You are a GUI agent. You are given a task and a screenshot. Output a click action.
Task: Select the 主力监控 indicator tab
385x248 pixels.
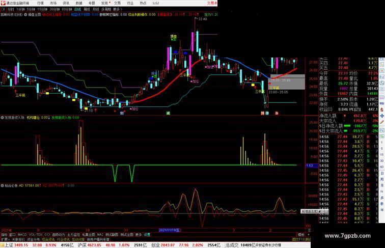[74, 235]
